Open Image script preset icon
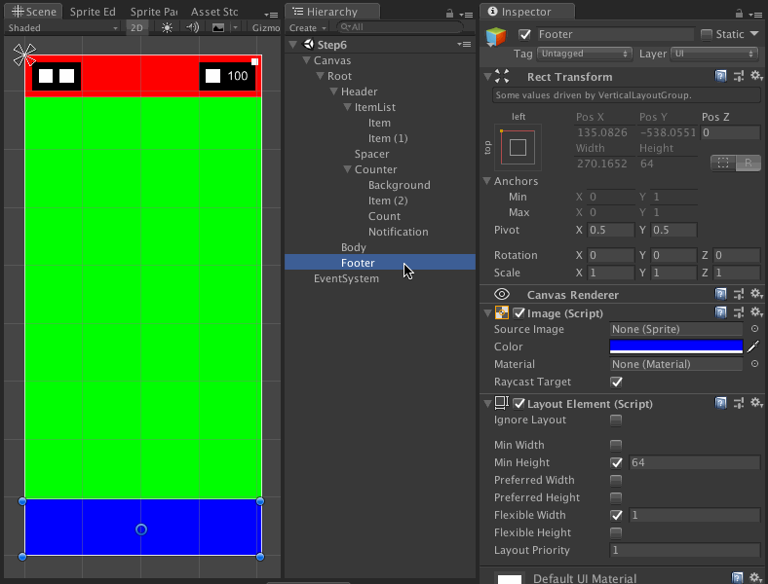Screen dimensions: 768x584 (x=739, y=312)
